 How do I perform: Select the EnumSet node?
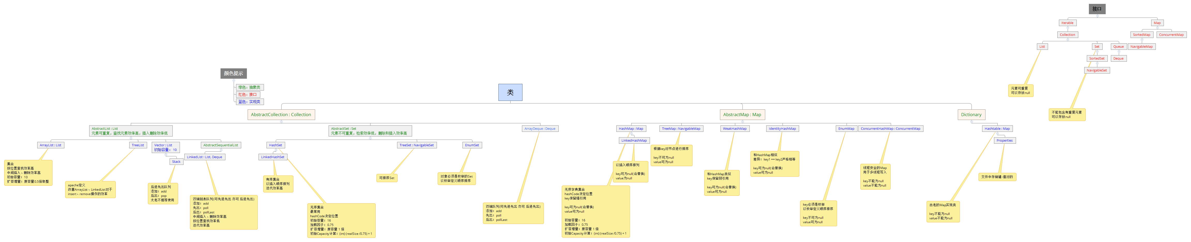pyautogui.click(x=472, y=145)
